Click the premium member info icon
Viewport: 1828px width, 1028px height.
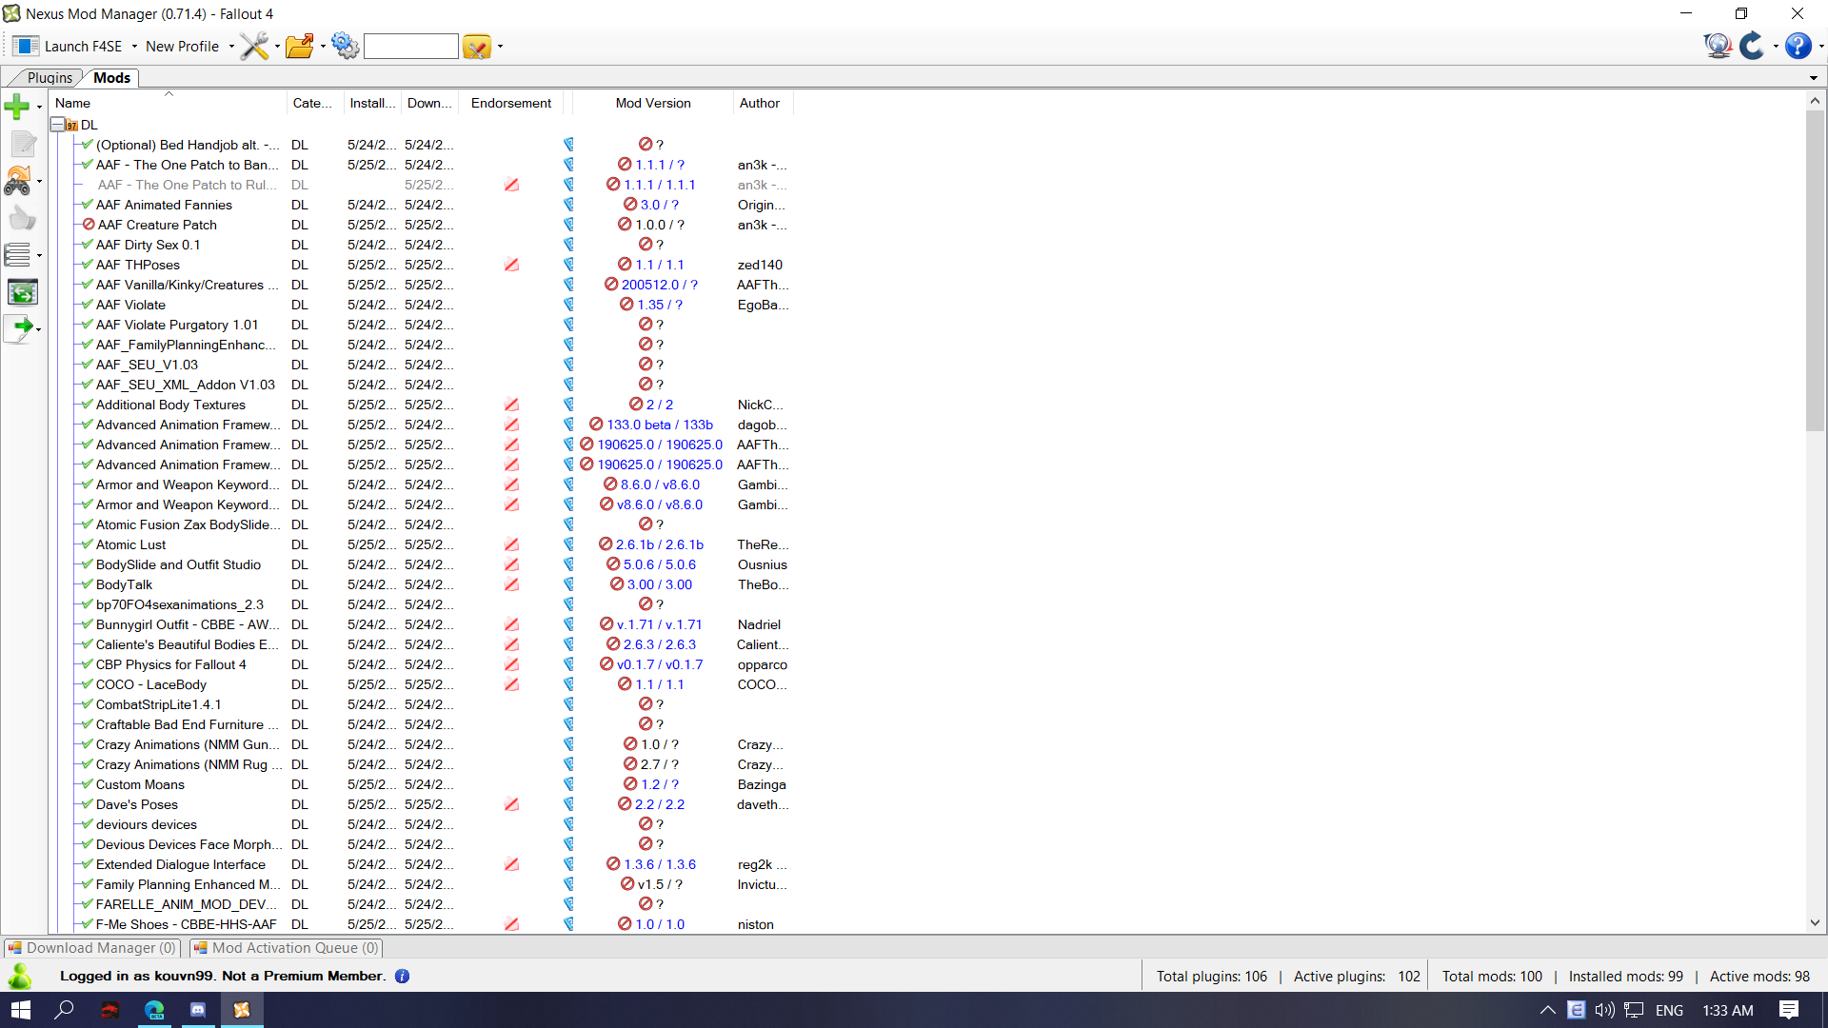(402, 977)
